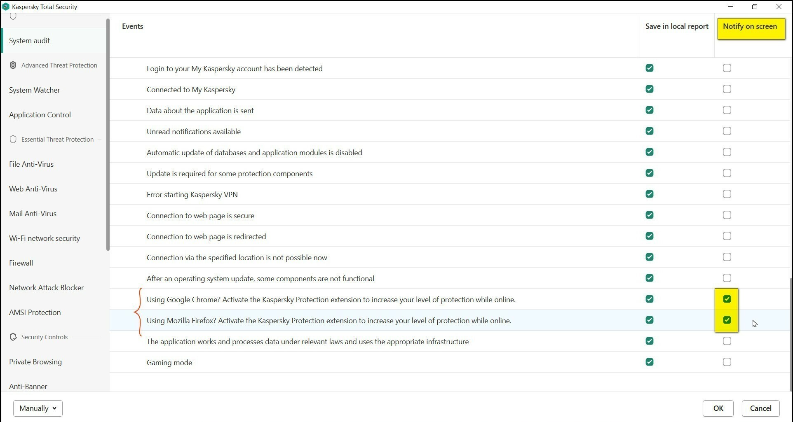Select the 'Unread notifications available' event text
The width and height of the screenshot is (793, 422).
[x=194, y=131]
